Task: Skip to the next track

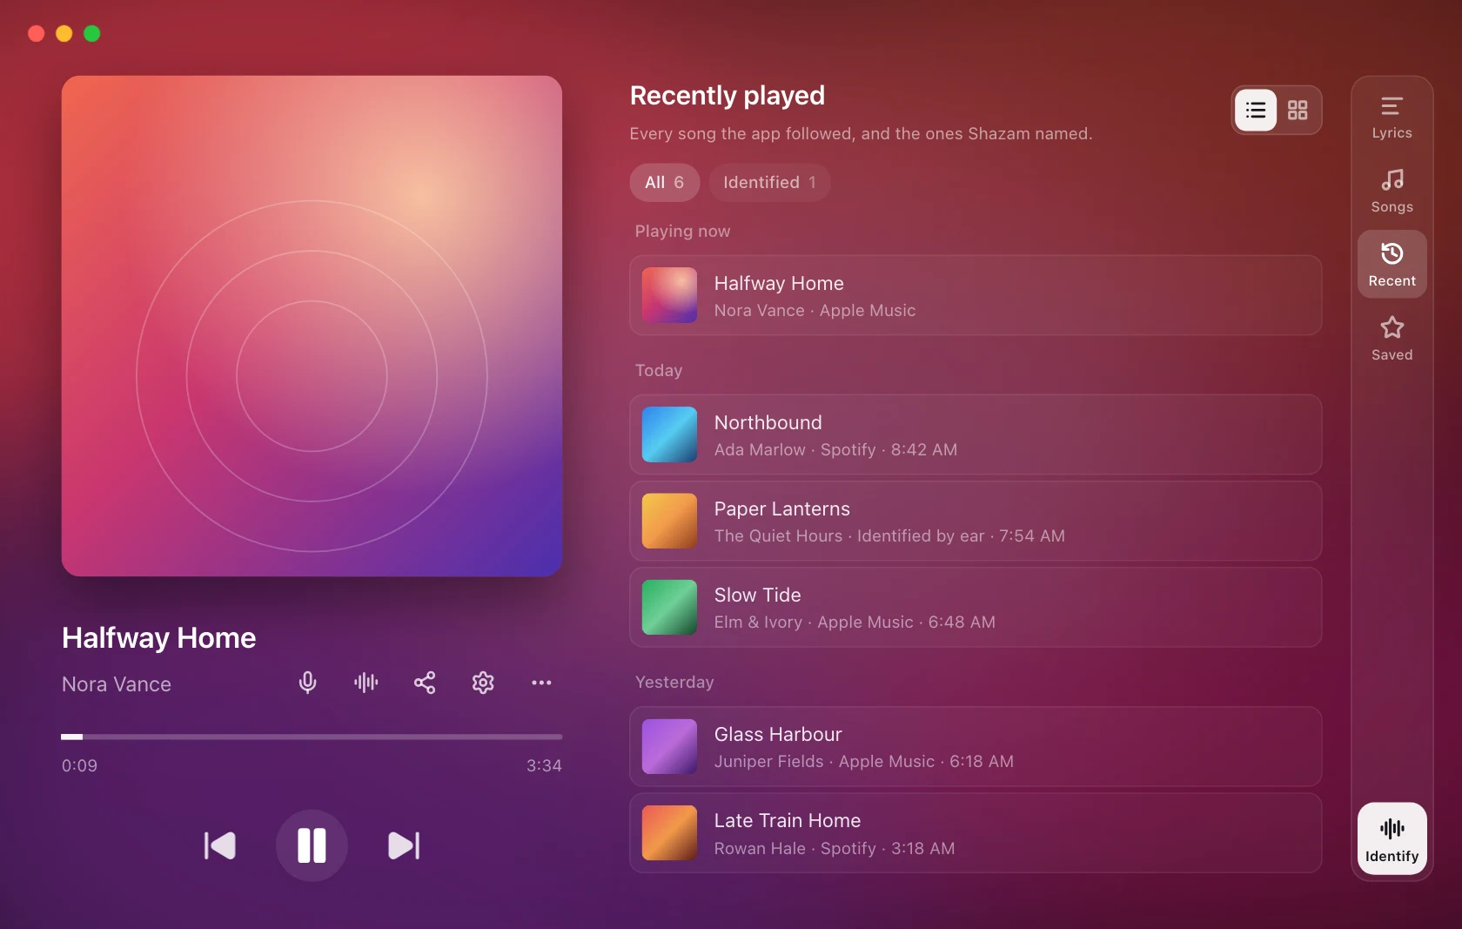Action: [x=403, y=845]
